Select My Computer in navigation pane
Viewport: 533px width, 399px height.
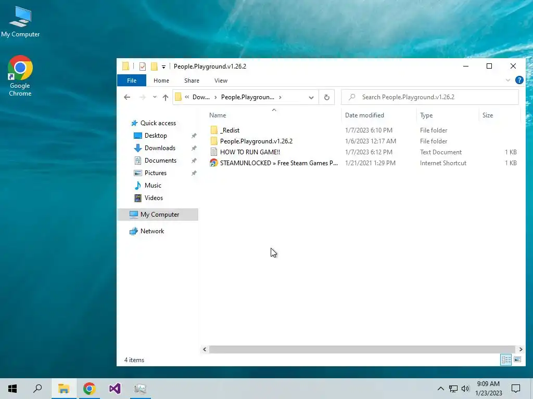(158, 215)
